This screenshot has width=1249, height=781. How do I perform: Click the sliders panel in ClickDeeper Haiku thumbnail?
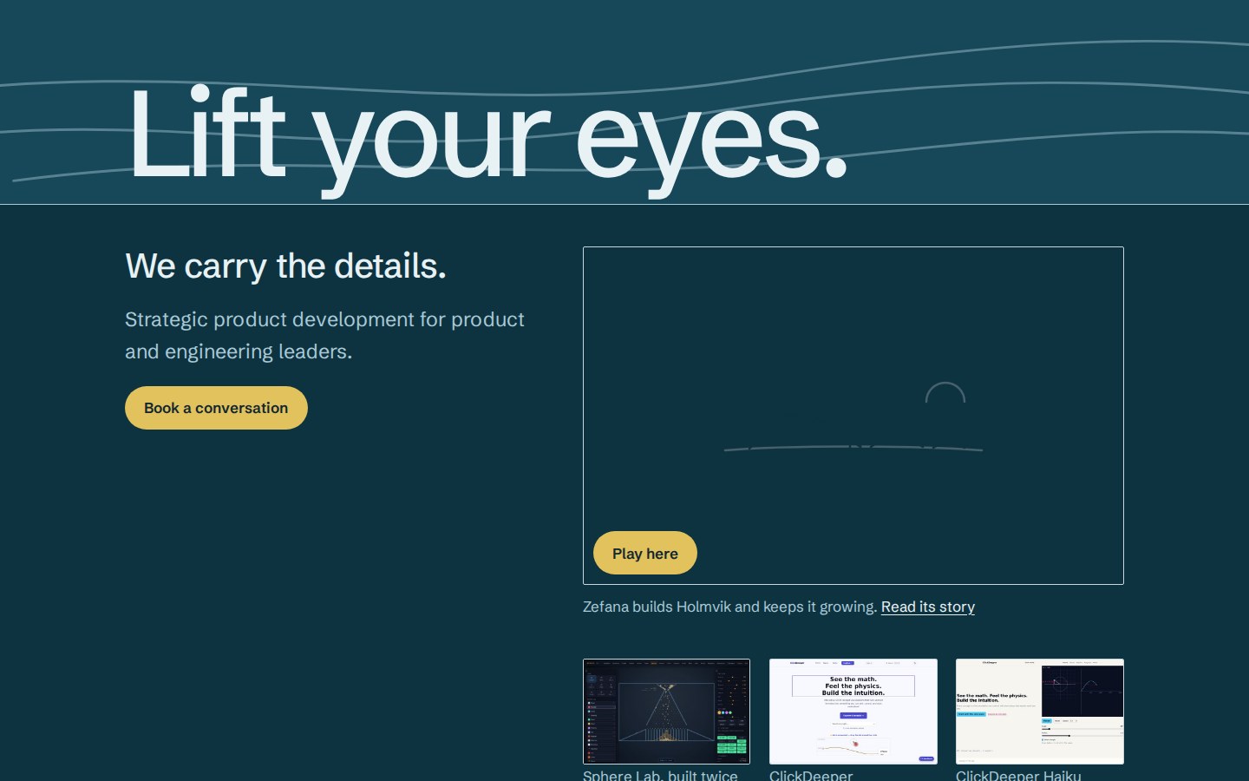pos(1082,731)
